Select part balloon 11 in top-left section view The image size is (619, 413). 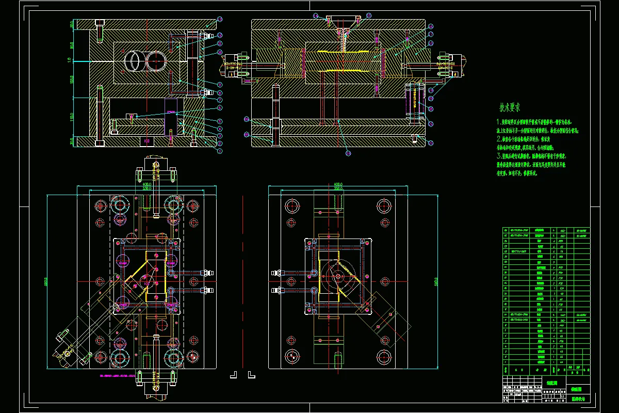point(220,43)
